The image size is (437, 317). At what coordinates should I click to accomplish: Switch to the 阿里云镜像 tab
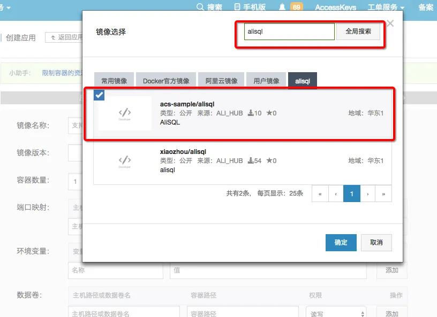[221, 81]
